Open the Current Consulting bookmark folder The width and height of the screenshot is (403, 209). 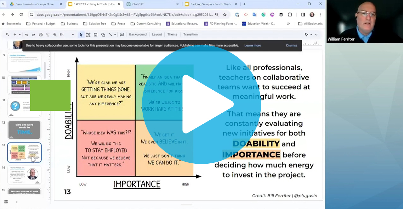[145, 24]
